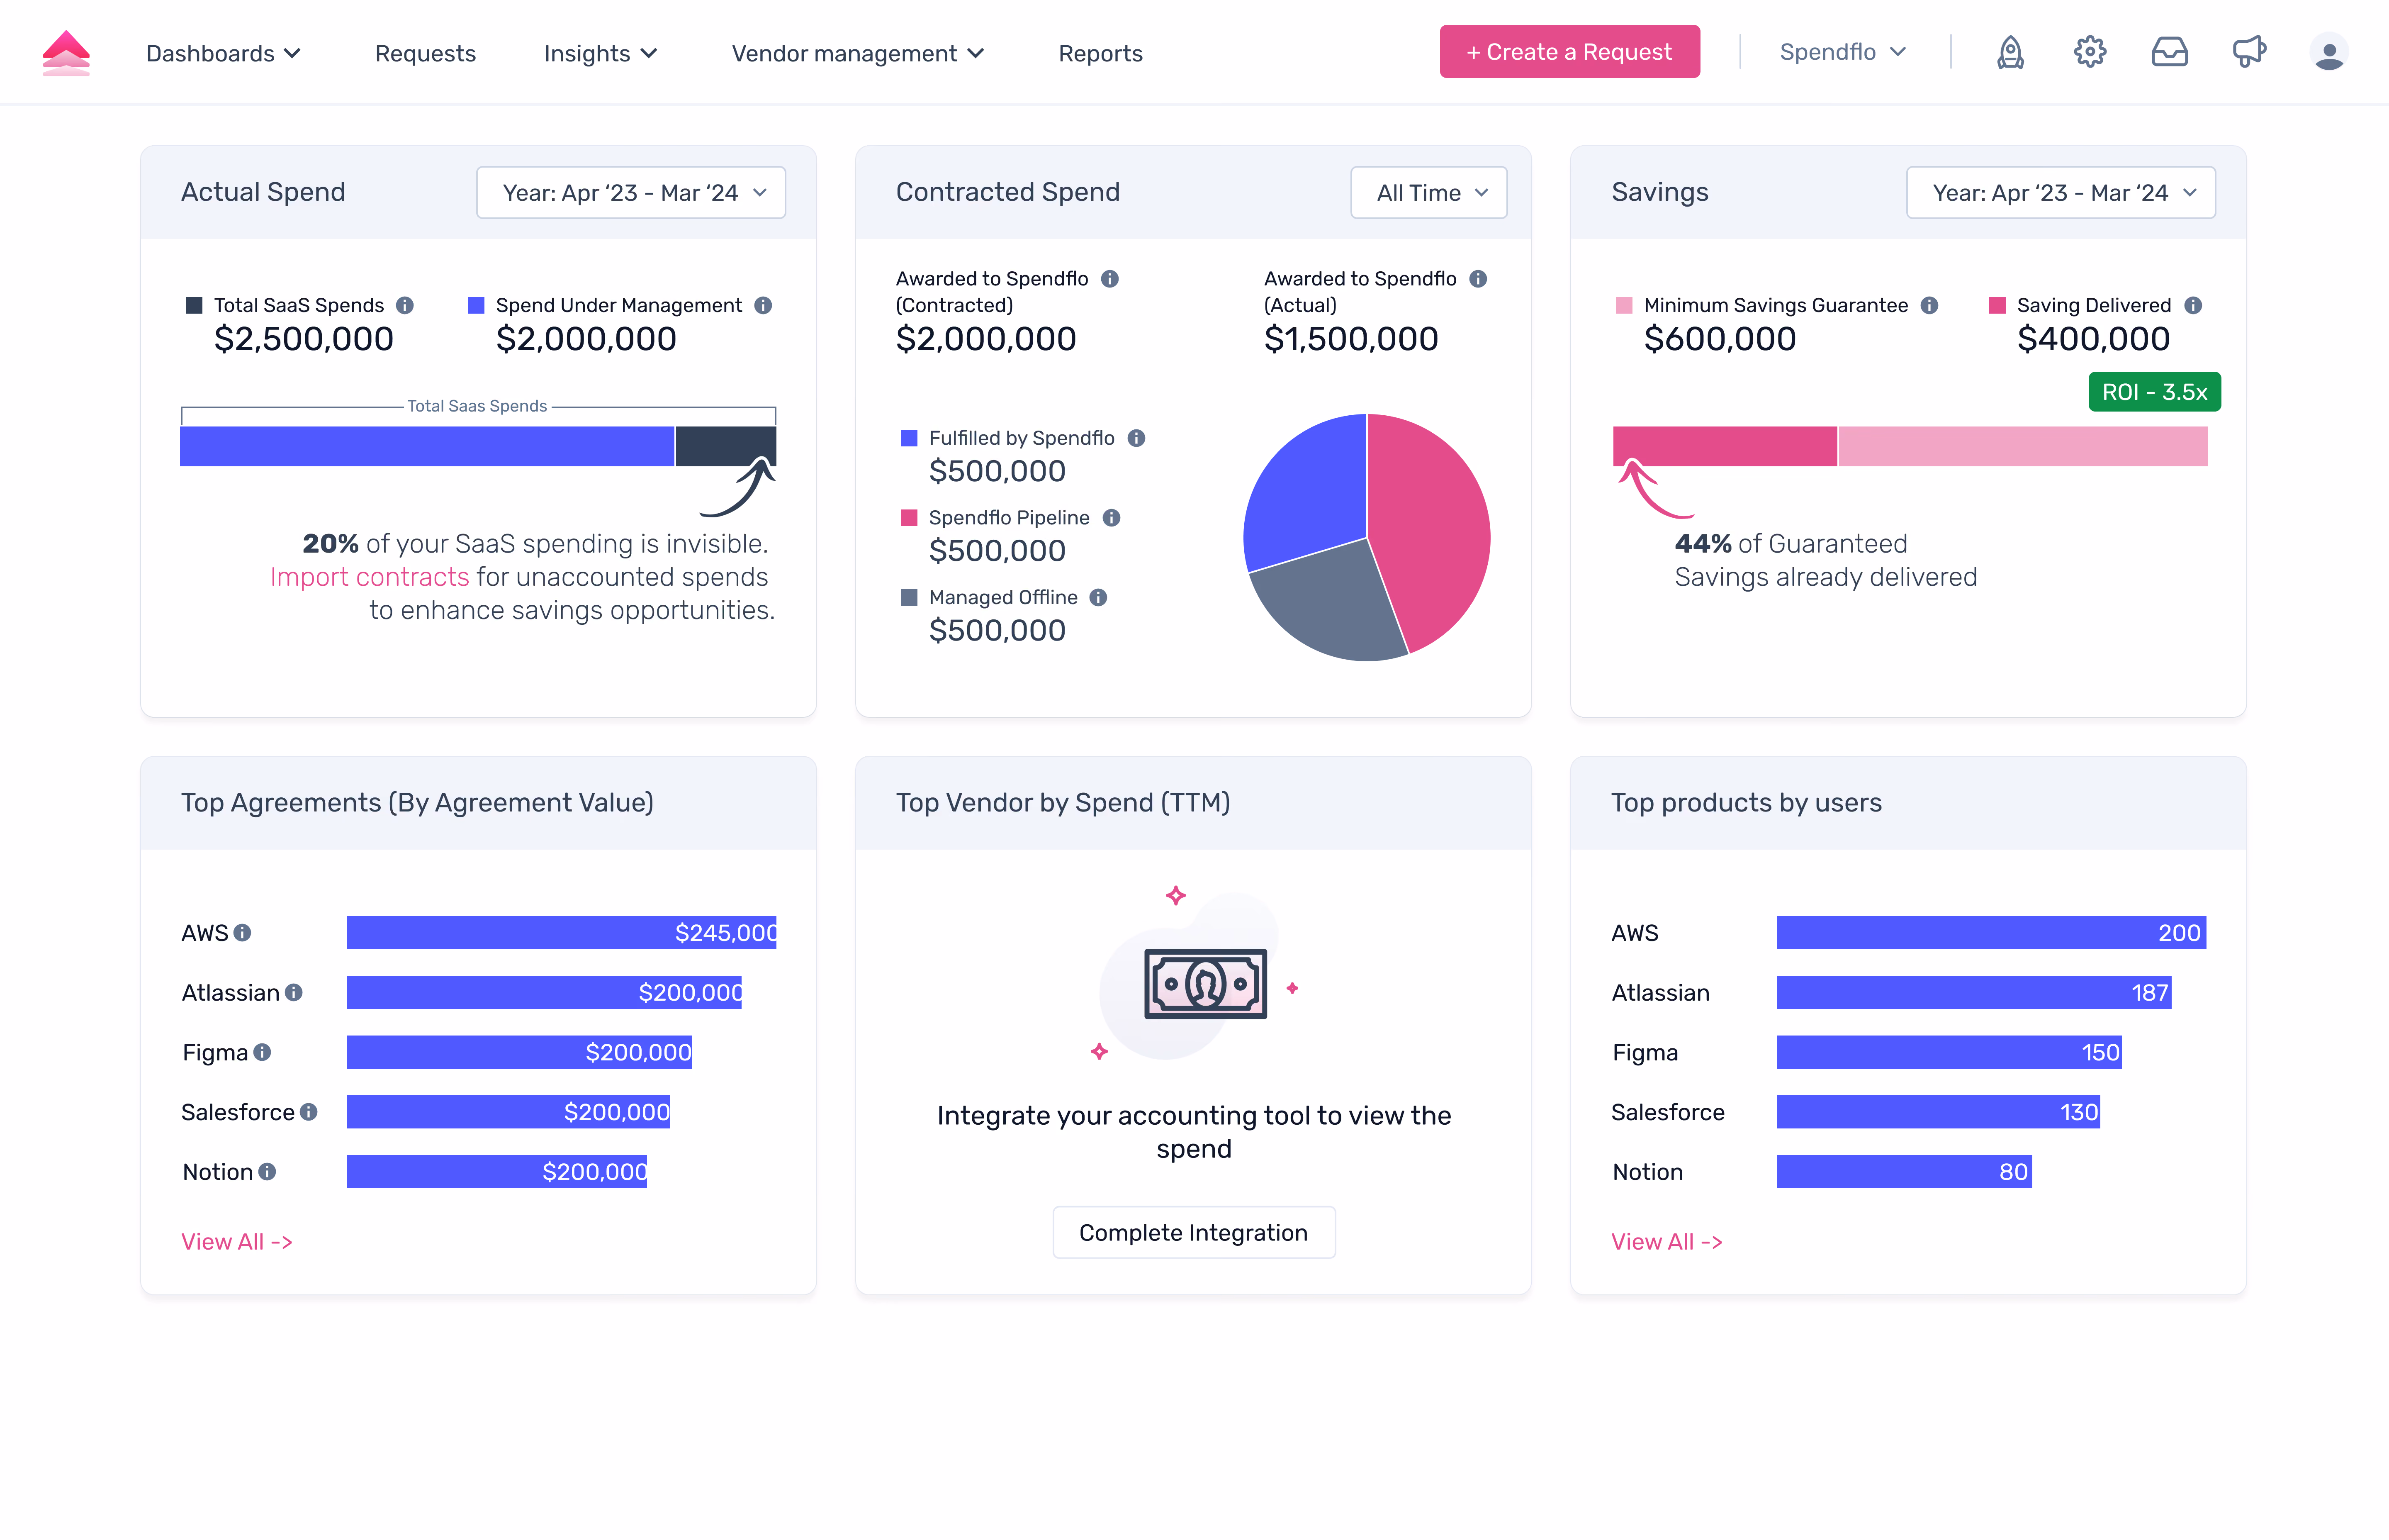Click the Spendflo Pipeline pink legend swatch
The width and height of the screenshot is (2389, 1540).
(909, 518)
